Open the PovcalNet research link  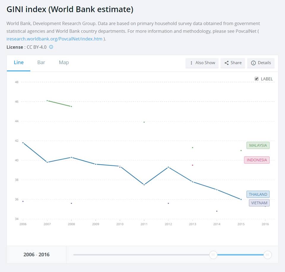point(54,39)
